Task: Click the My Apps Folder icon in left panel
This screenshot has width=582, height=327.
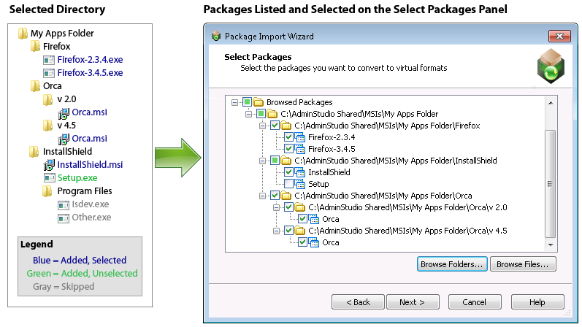Action: click(x=23, y=34)
